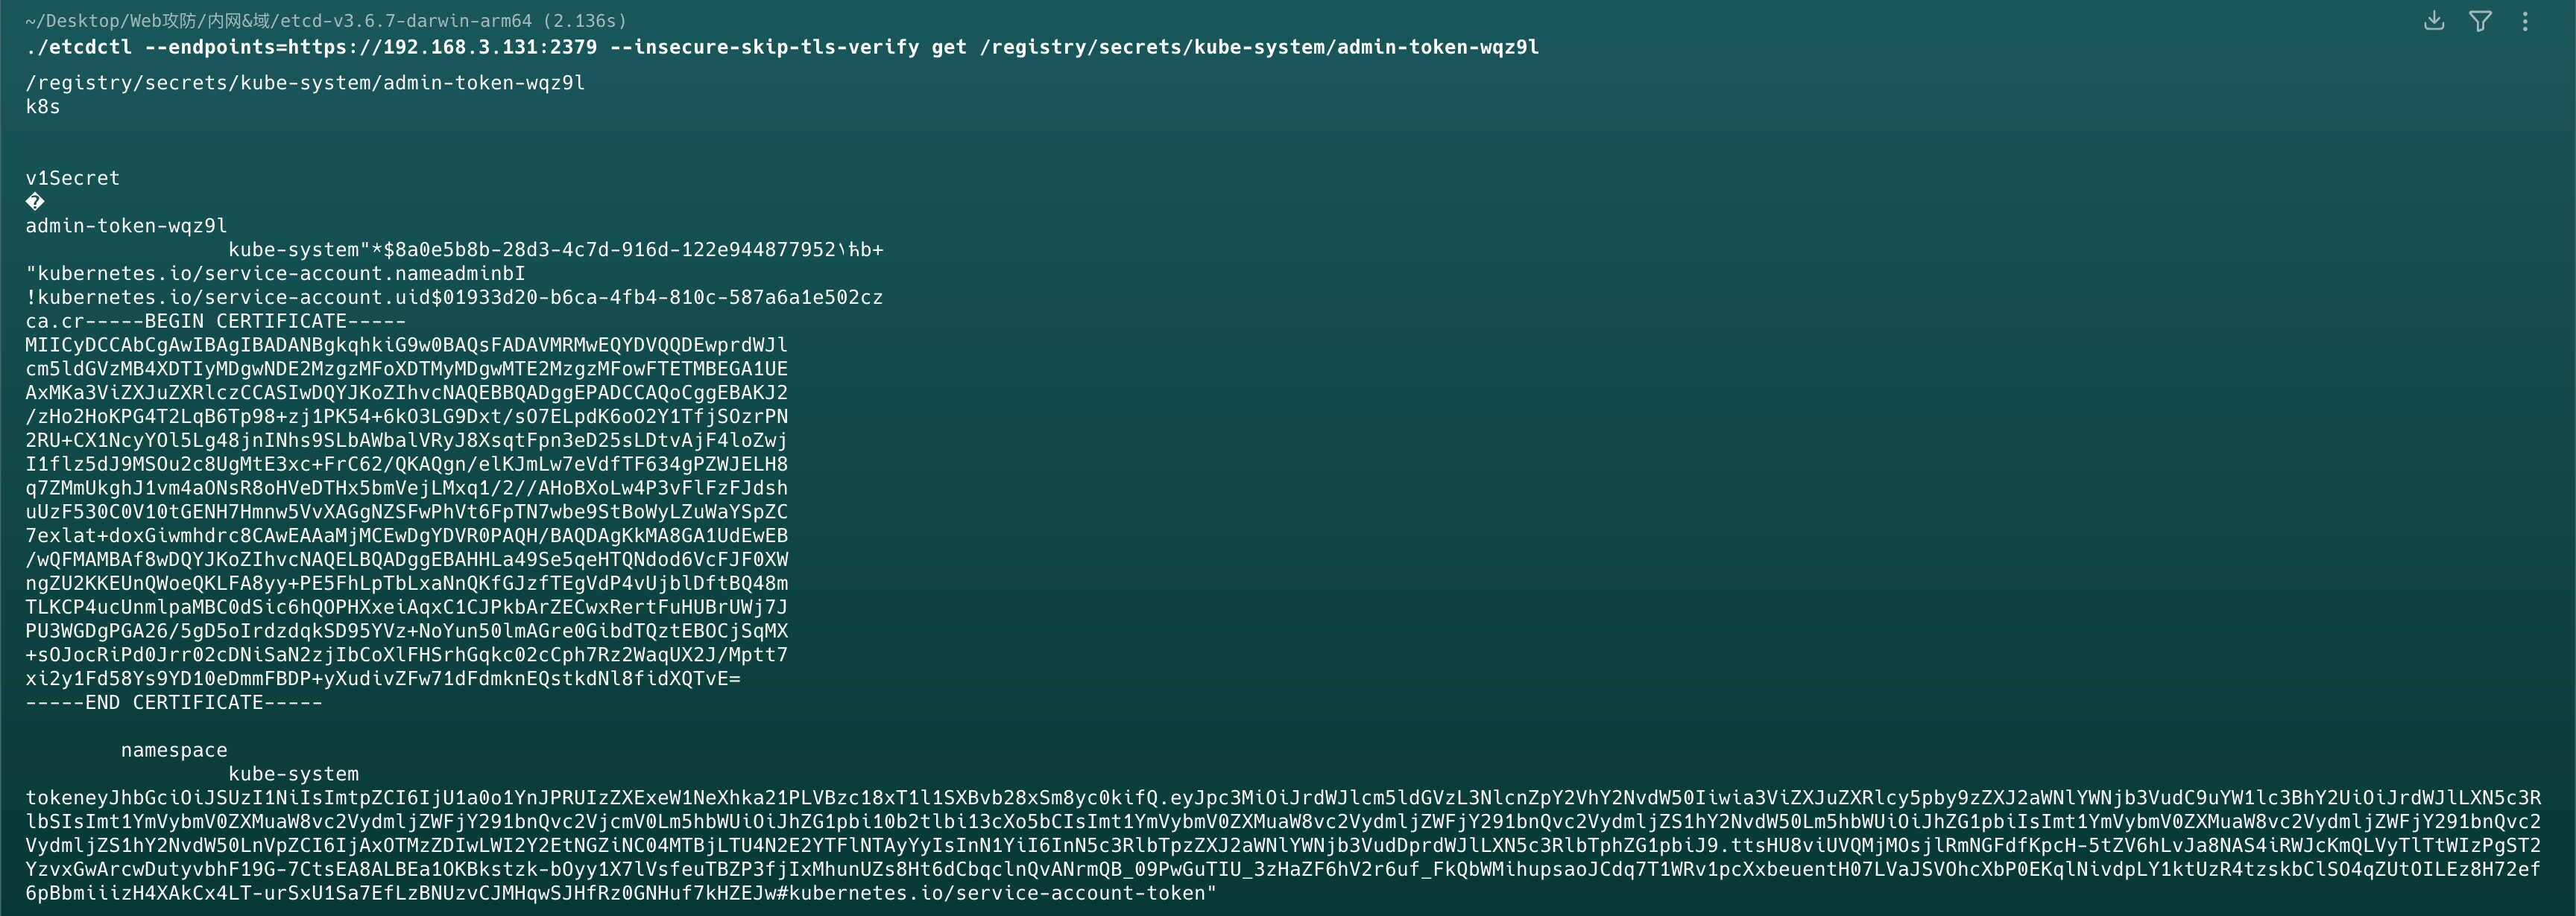The image size is (2576, 916).
Task: Open the three-dot block options menu
Action: [x=2525, y=21]
